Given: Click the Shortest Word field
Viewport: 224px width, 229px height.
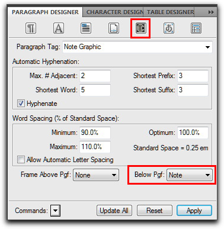Looking at the screenshot, I should click(x=95, y=90).
